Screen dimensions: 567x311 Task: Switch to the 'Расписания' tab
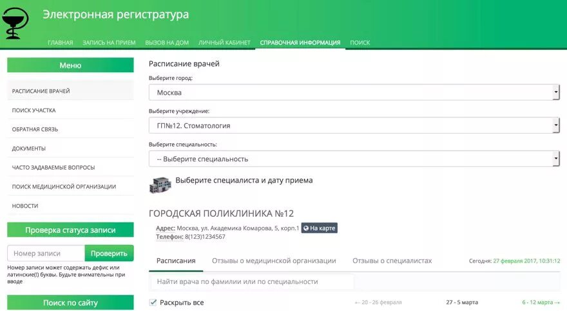[176, 261]
